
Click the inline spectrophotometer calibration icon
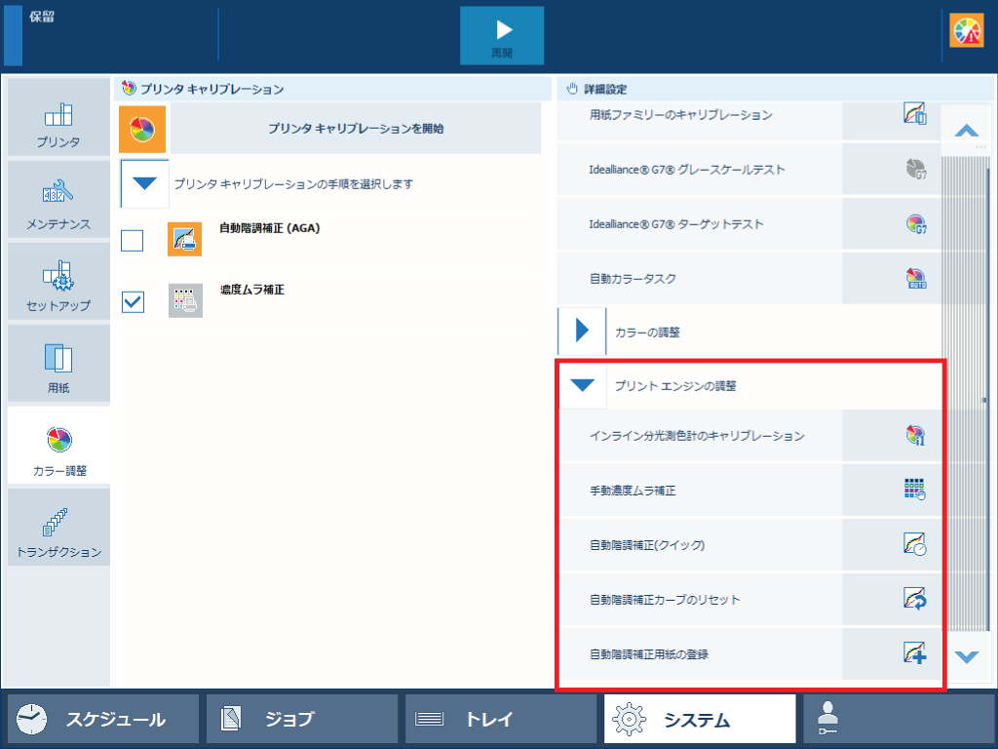pyautogui.click(x=915, y=436)
